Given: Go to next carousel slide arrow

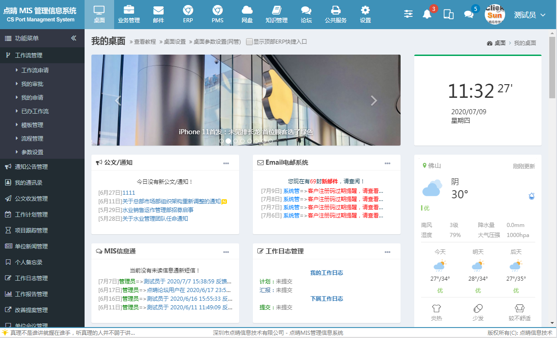Looking at the screenshot, I should click(x=374, y=101).
